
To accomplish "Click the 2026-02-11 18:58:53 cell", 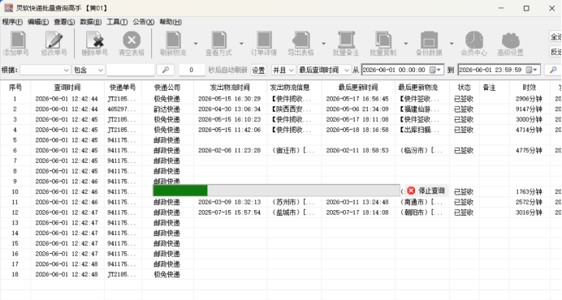I will (x=357, y=150).
